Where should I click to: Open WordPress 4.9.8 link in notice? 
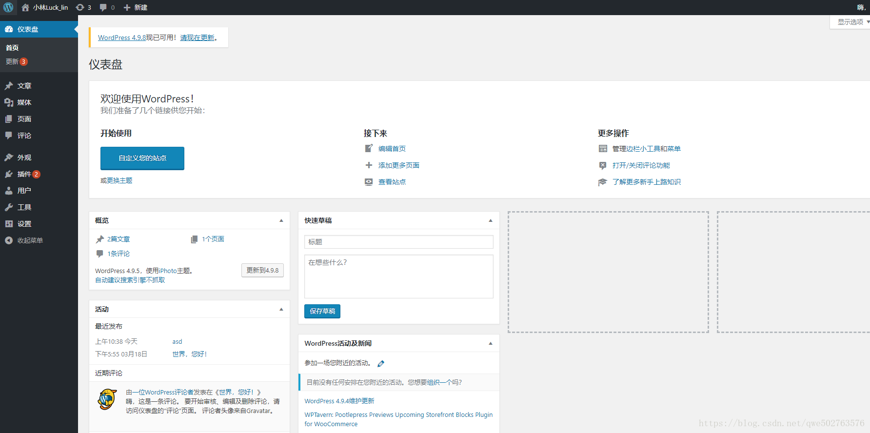pyautogui.click(x=122, y=38)
